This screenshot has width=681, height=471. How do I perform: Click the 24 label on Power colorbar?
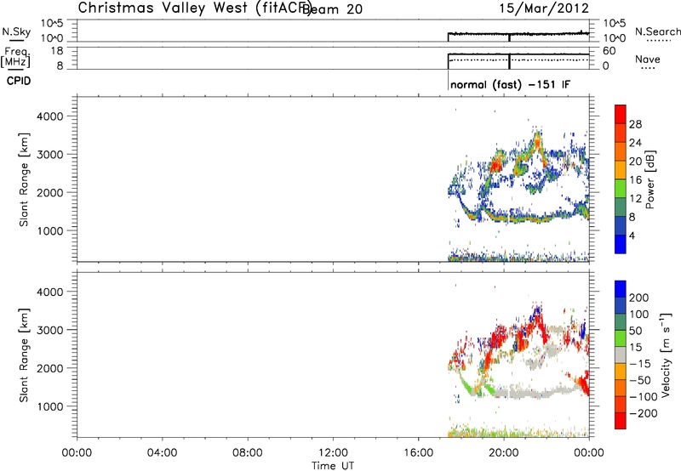pyautogui.click(x=635, y=143)
